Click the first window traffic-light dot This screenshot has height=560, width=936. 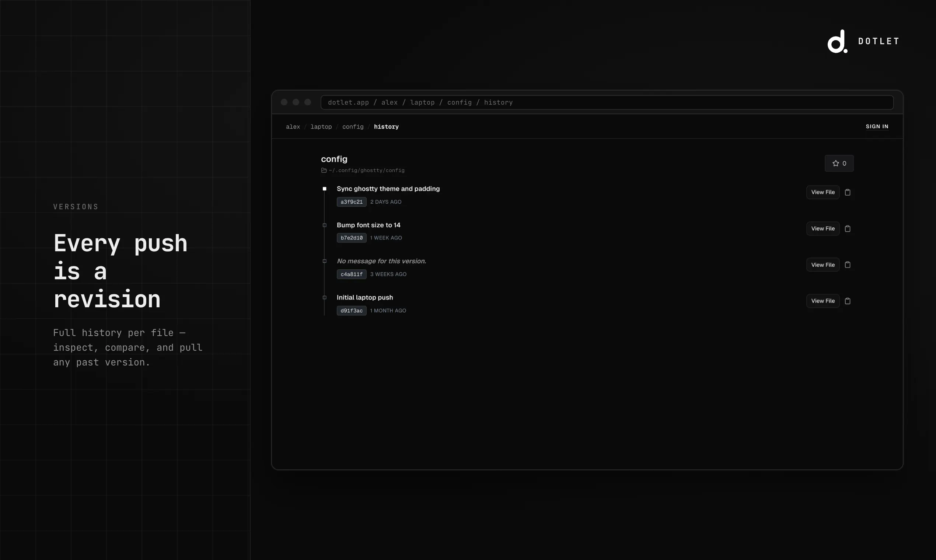(x=284, y=102)
